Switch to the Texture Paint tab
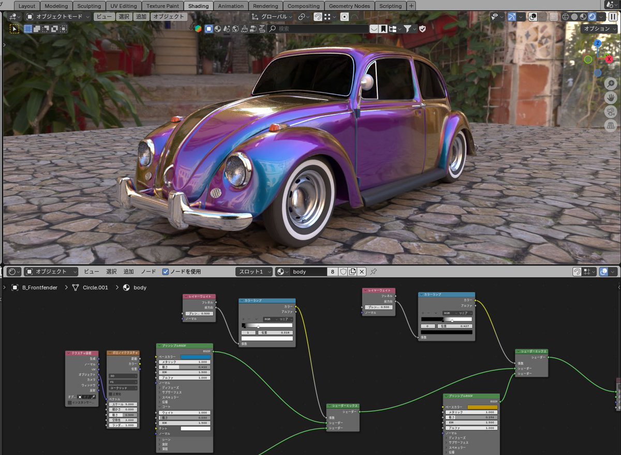Image resolution: width=621 pixels, height=455 pixels. pos(162,6)
